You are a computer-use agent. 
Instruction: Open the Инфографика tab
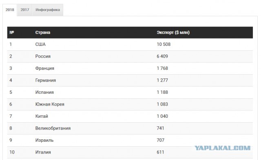(x=48, y=10)
